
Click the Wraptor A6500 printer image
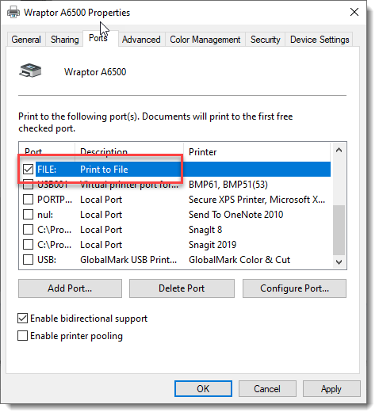tap(30, 71)
